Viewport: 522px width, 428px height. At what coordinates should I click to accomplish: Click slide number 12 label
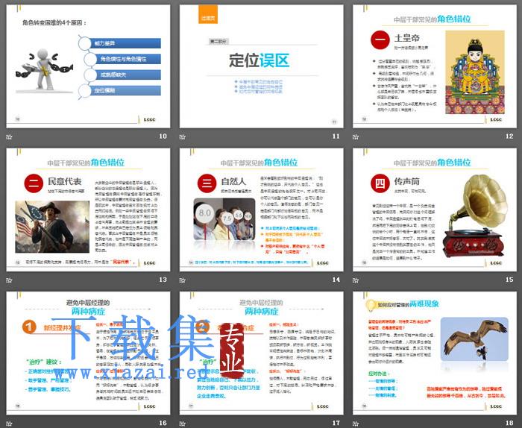pos(509,136)
